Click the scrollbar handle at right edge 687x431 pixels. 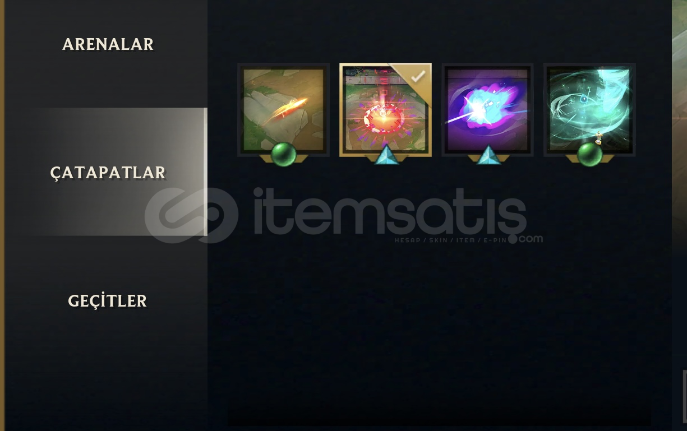(x=685, y=396)
